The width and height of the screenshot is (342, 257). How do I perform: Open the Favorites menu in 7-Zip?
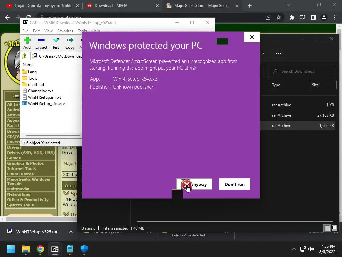65,31
